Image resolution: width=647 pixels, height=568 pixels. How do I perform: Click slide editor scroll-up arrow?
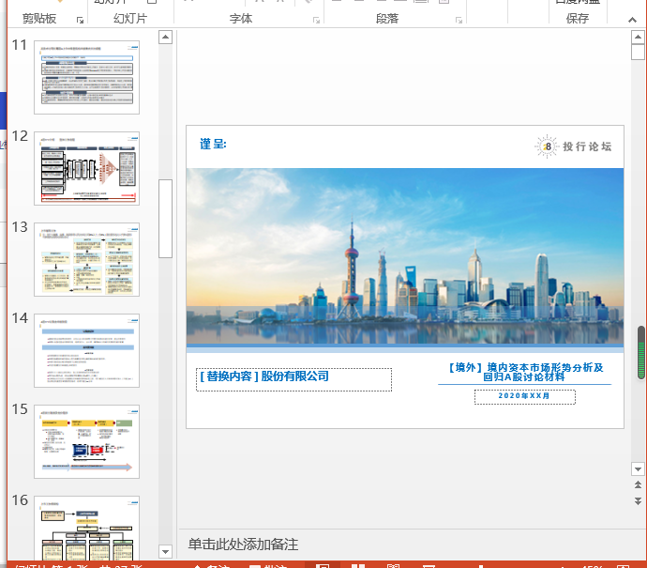tap(638, 38)
